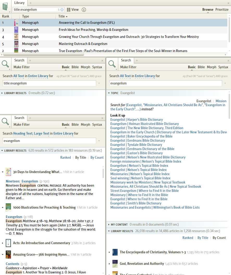Viewport: 231px width, 275px height.
Task: Open cover icon of 30 Days to Understanding
Action: (x=8, y=172)
